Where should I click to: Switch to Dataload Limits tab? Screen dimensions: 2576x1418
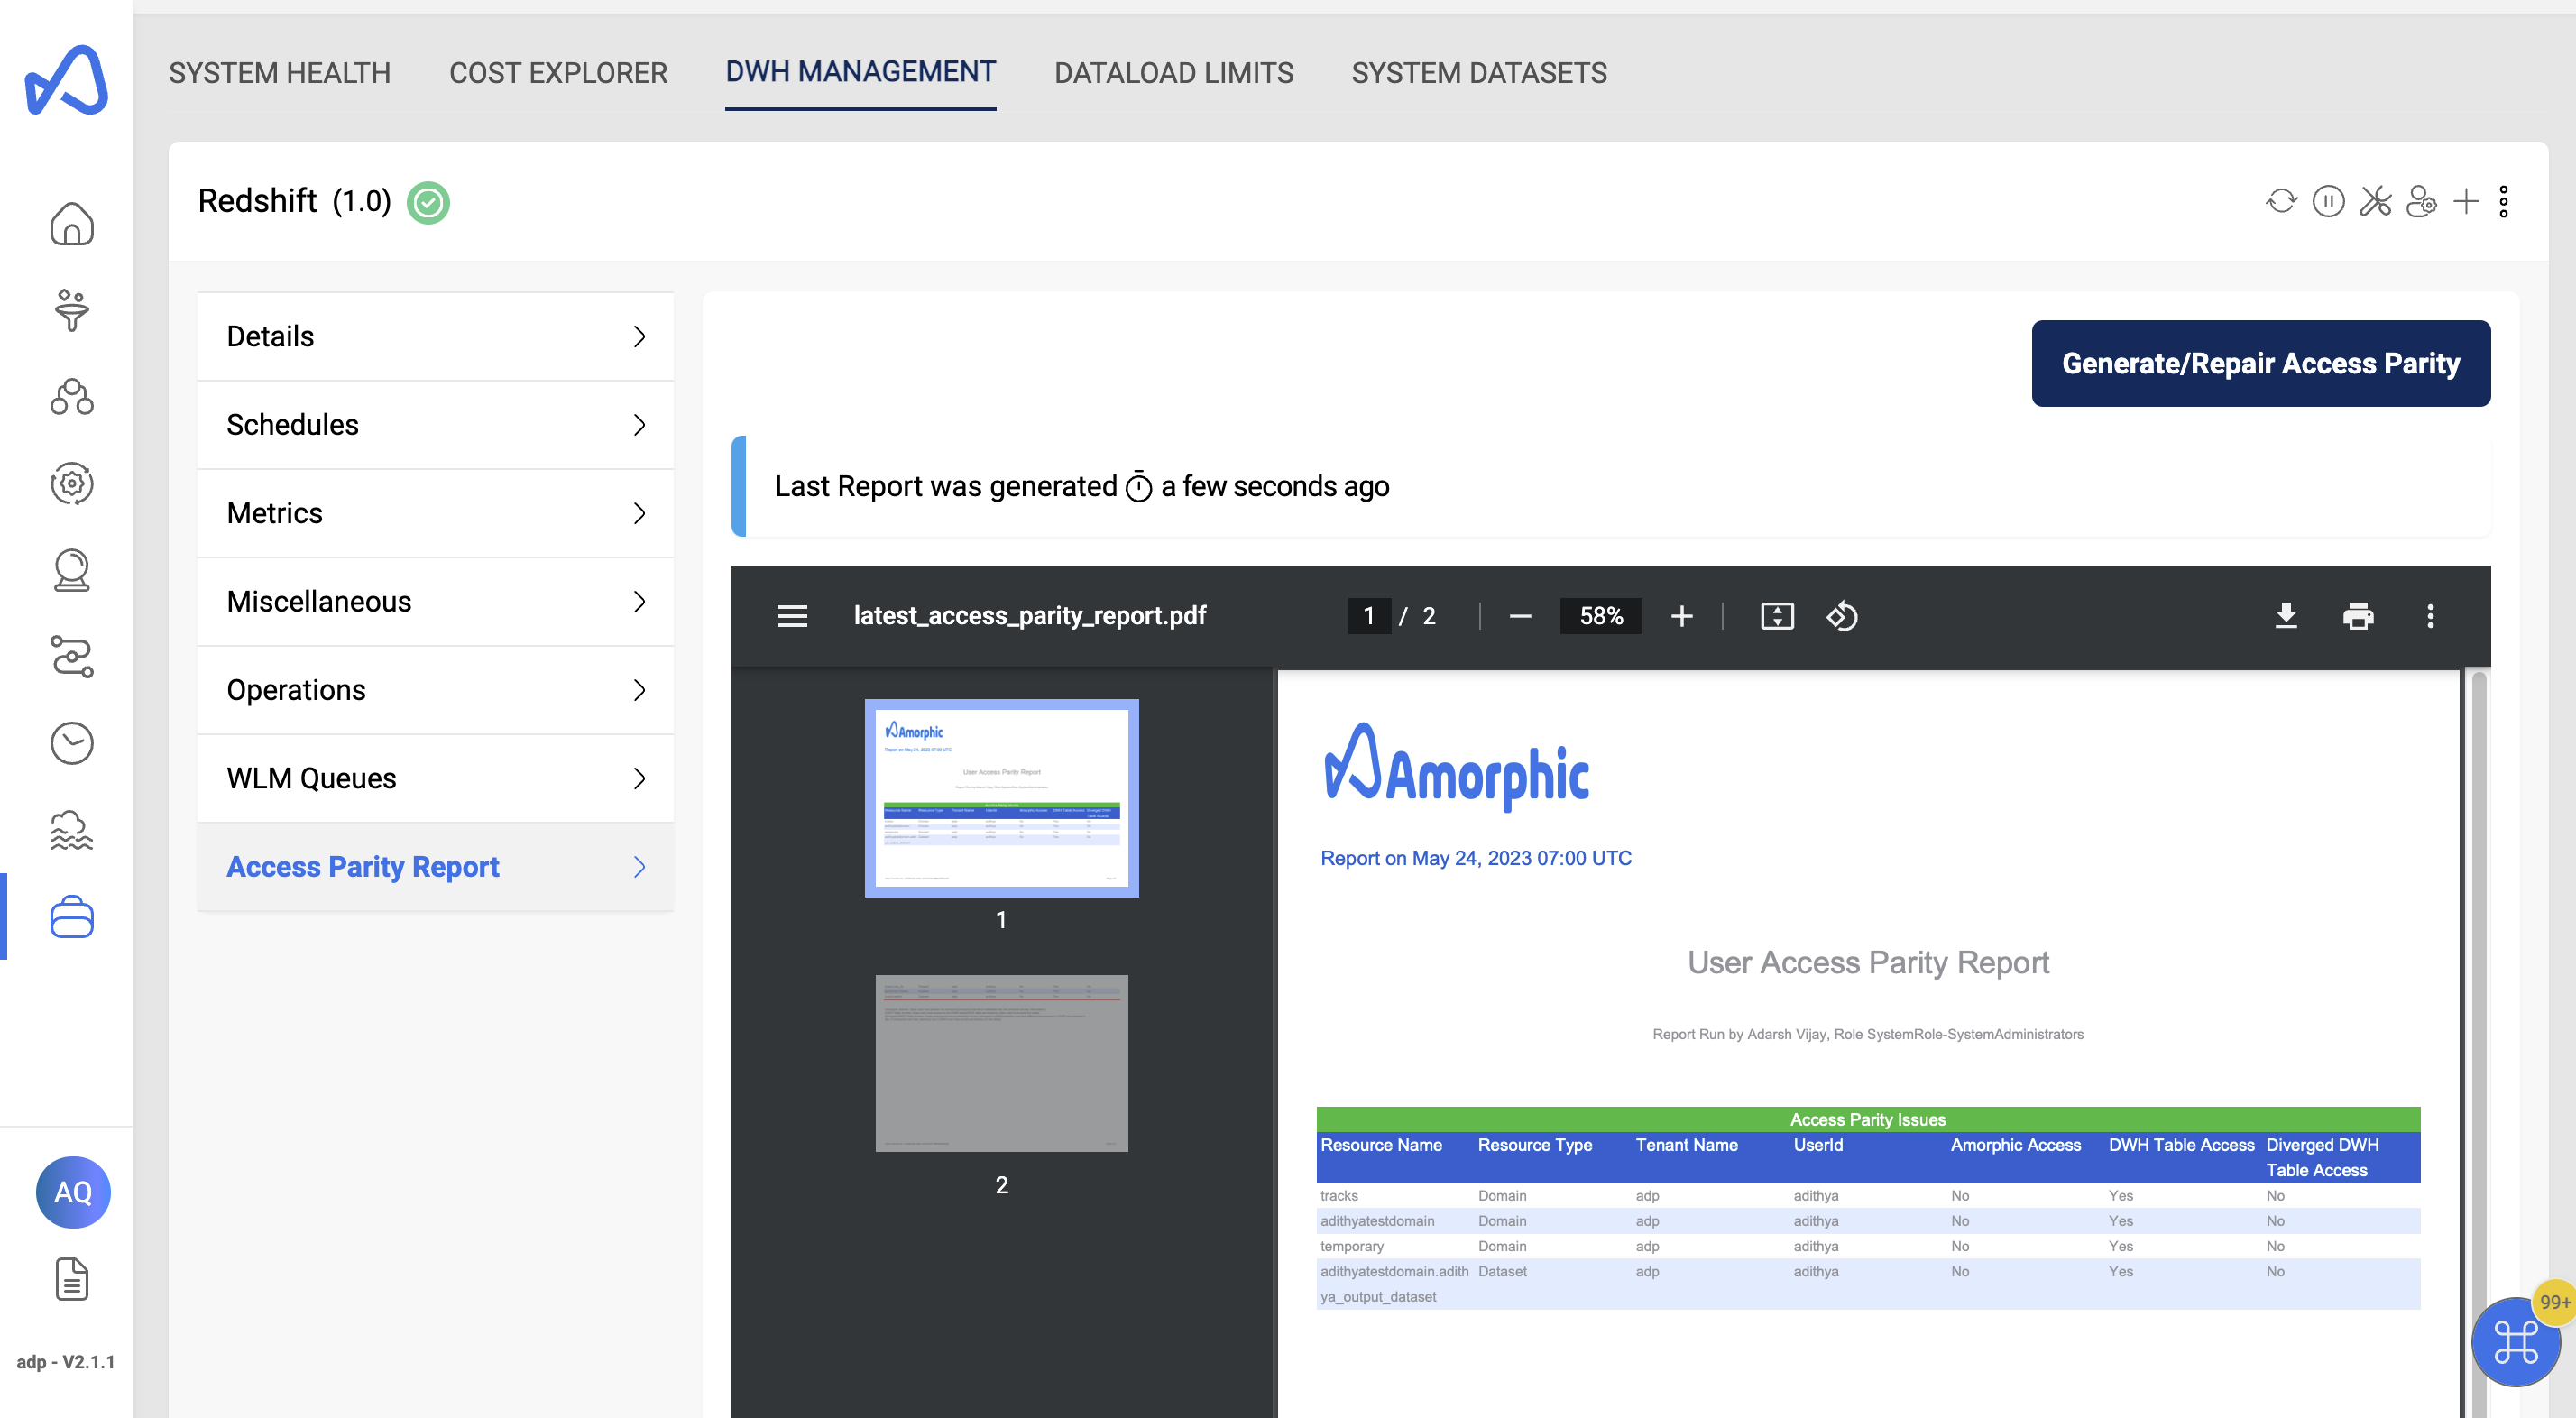tap(1173, 73)
